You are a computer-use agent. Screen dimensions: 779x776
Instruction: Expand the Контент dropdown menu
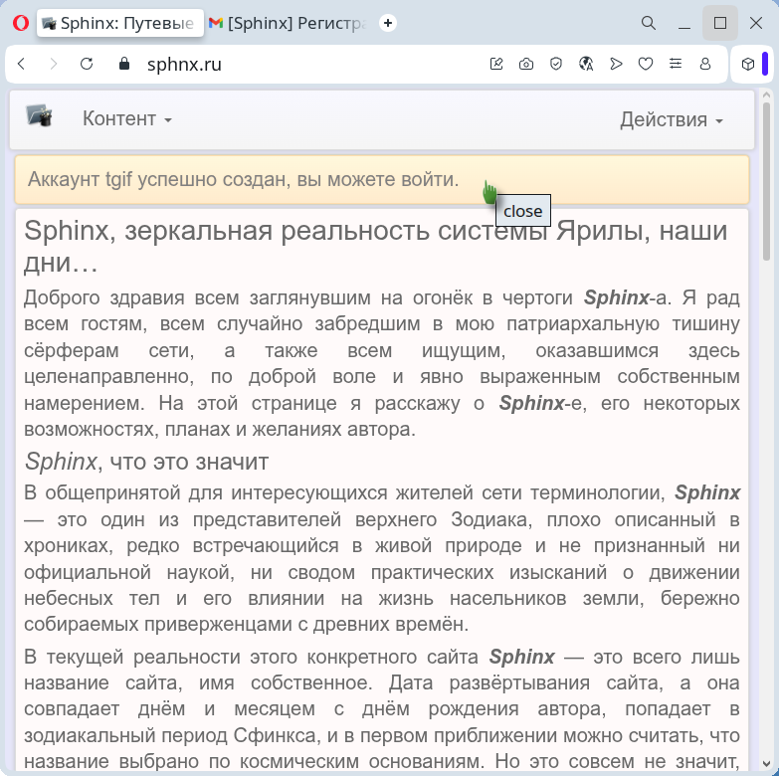tap(127, 119)
